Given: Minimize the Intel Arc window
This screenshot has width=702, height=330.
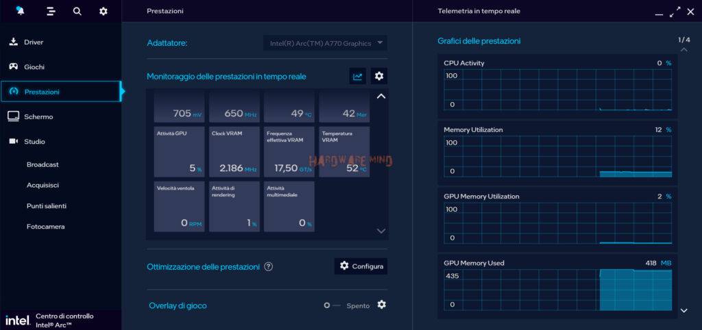Looking at the screenshot, I should coord(659,14).
